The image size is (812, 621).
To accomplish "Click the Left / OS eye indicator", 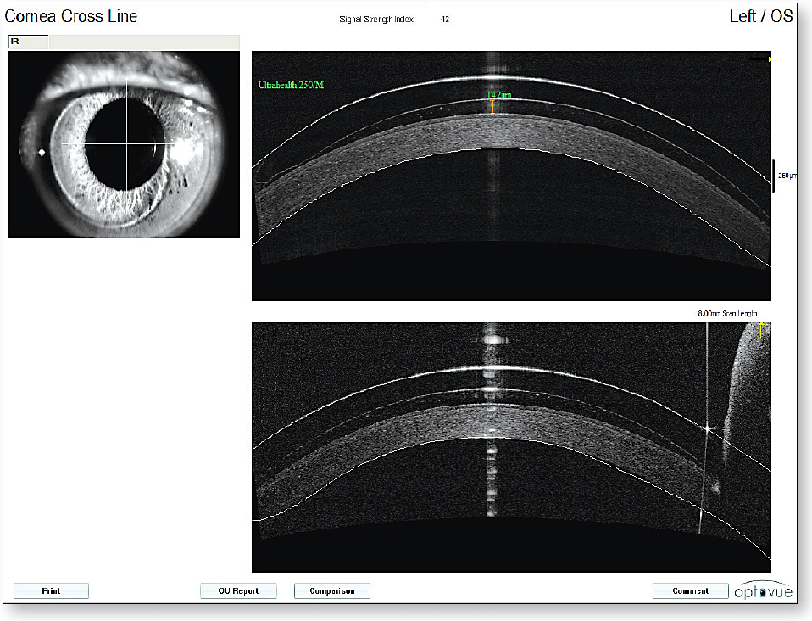I will (x=761, y=14).
